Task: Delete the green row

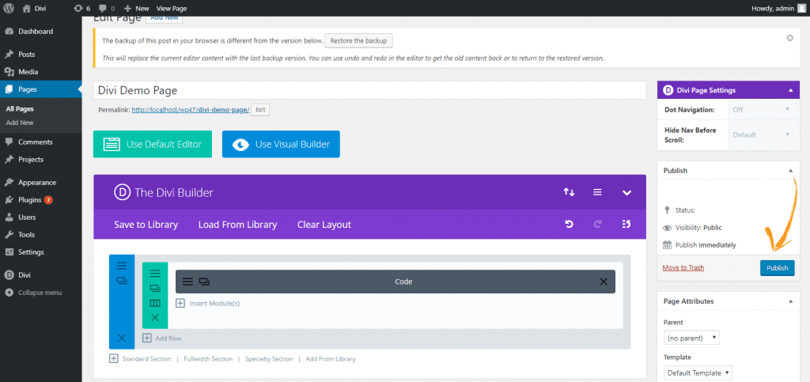Action: click(x=155, y=317)
